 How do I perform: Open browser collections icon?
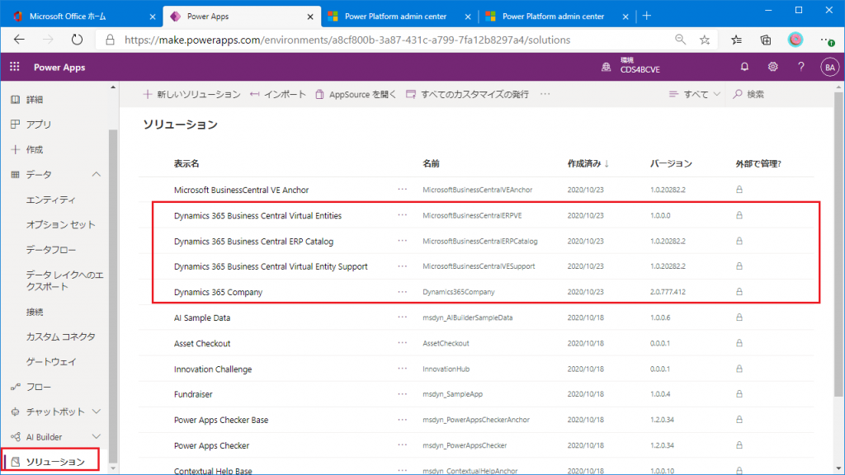765,40
